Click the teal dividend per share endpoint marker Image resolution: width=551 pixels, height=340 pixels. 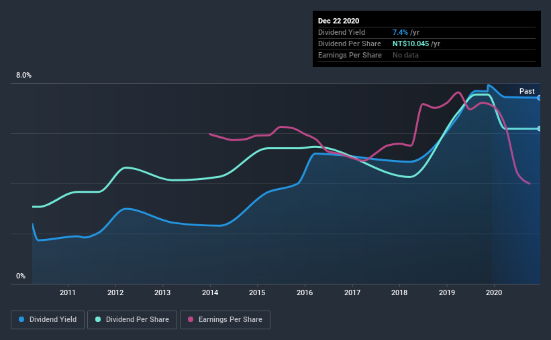click(540, 129)
